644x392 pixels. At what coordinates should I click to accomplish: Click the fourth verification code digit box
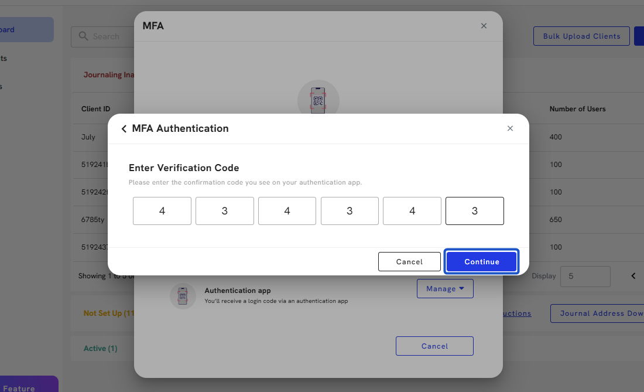tap(350, 211)
